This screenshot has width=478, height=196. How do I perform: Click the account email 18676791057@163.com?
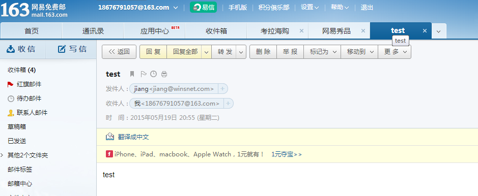click(x=133, y=8)
